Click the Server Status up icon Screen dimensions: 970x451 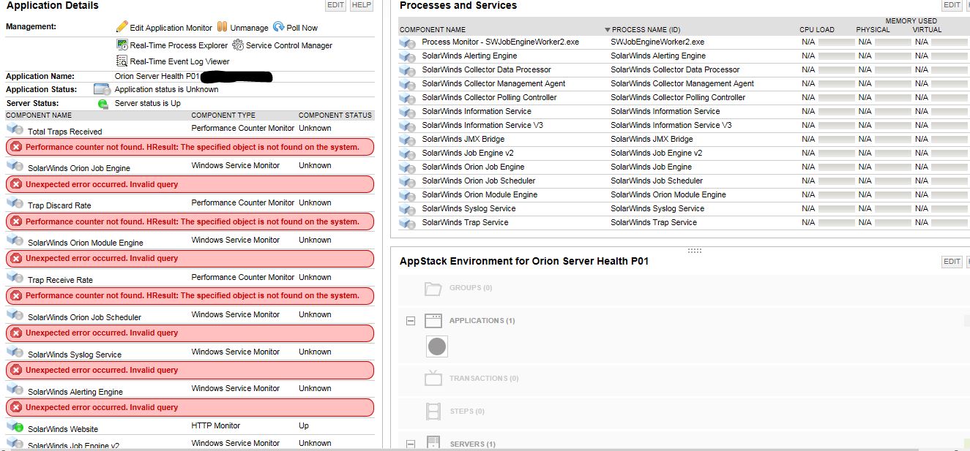(x=103, y=103)
